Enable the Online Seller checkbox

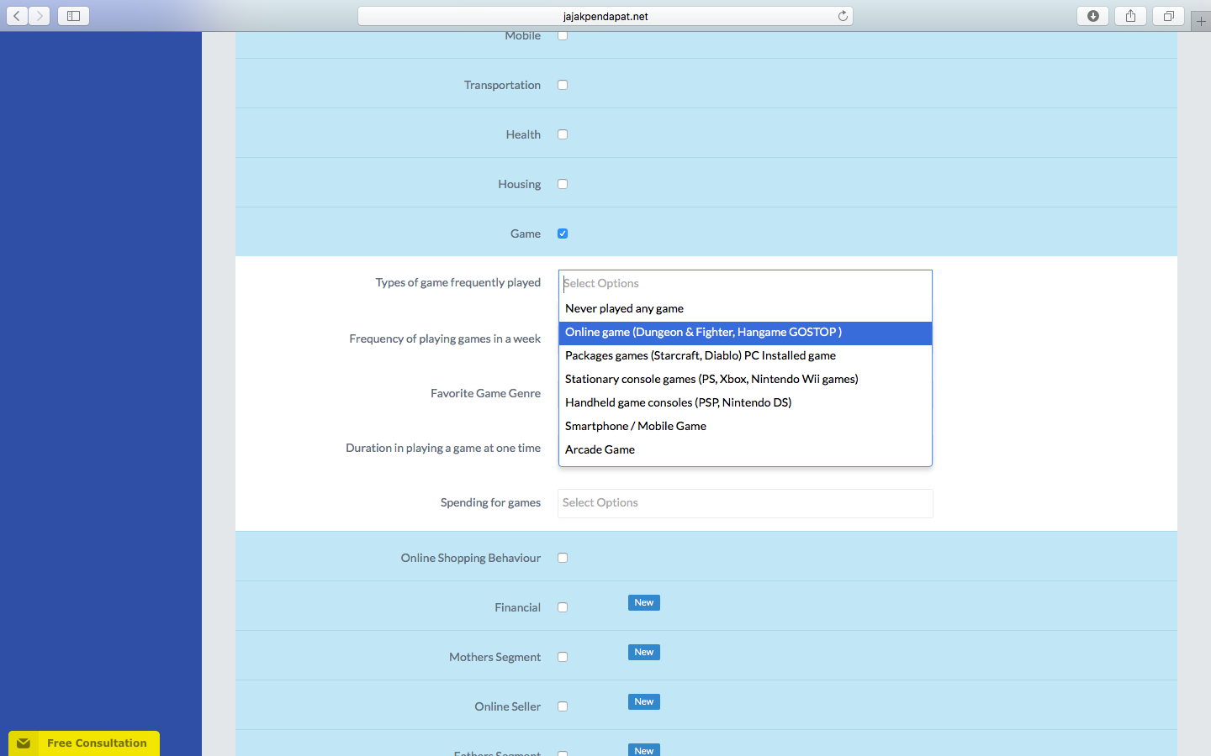(x=563, y=706)
